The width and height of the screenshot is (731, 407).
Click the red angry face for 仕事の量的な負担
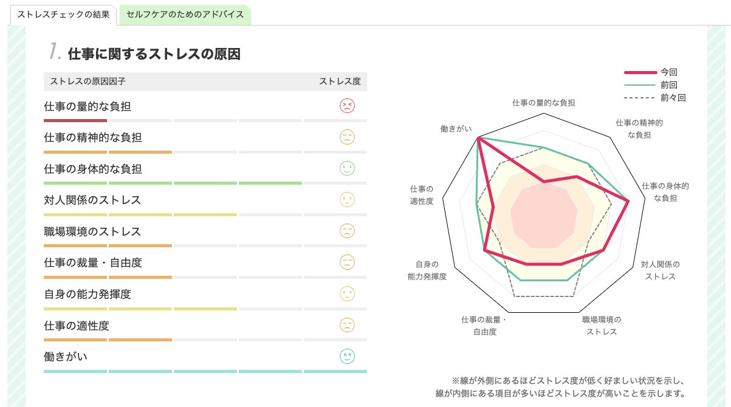[x=347, y=106]
